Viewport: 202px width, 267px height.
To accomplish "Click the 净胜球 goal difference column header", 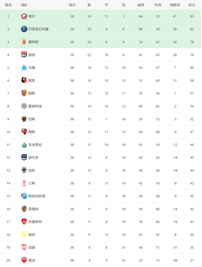I will point(175,5).
